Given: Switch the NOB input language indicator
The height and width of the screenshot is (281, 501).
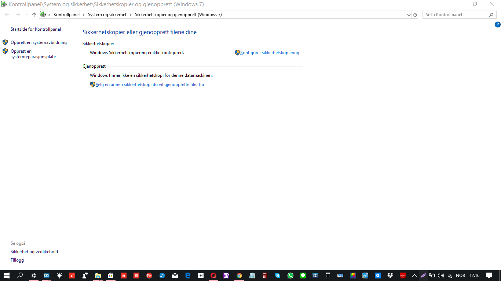Looking at the screenshot, I should coord(461,276).
